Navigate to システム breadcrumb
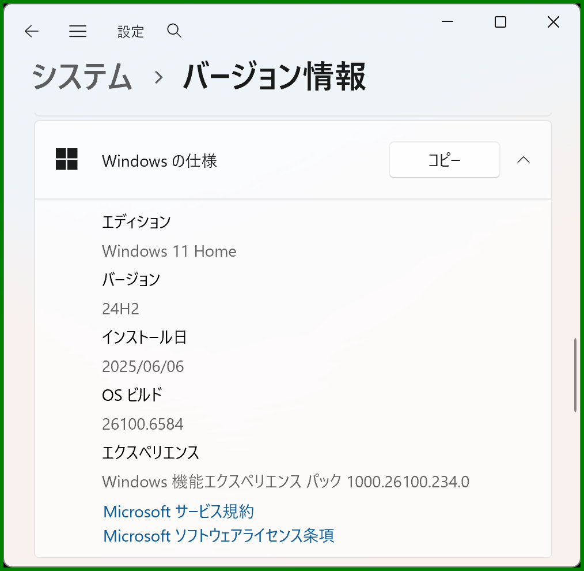 coord(82,77)
